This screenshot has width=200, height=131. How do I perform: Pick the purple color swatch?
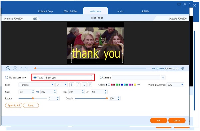[132, 85]
